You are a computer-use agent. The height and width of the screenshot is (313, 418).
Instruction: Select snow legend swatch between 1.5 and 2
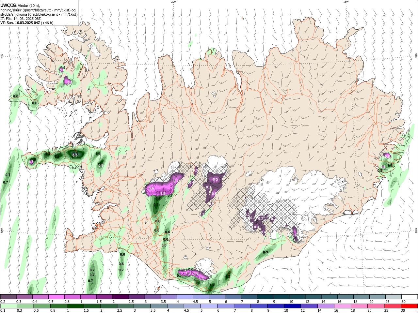coord(104,297)
